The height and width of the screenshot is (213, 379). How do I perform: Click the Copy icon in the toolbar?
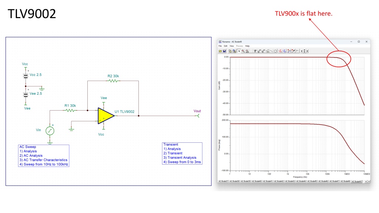(230, 51)
